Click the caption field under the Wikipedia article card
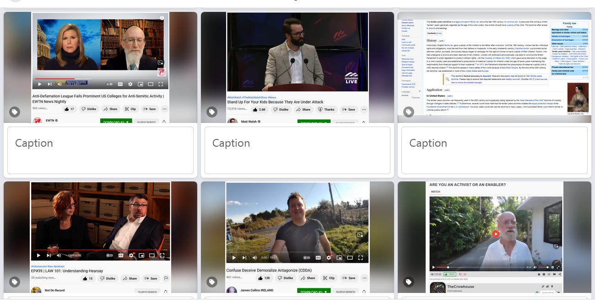 tap(494, 150)
